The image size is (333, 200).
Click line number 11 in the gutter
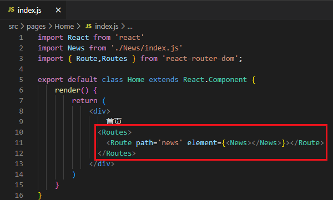pos(19,143)
